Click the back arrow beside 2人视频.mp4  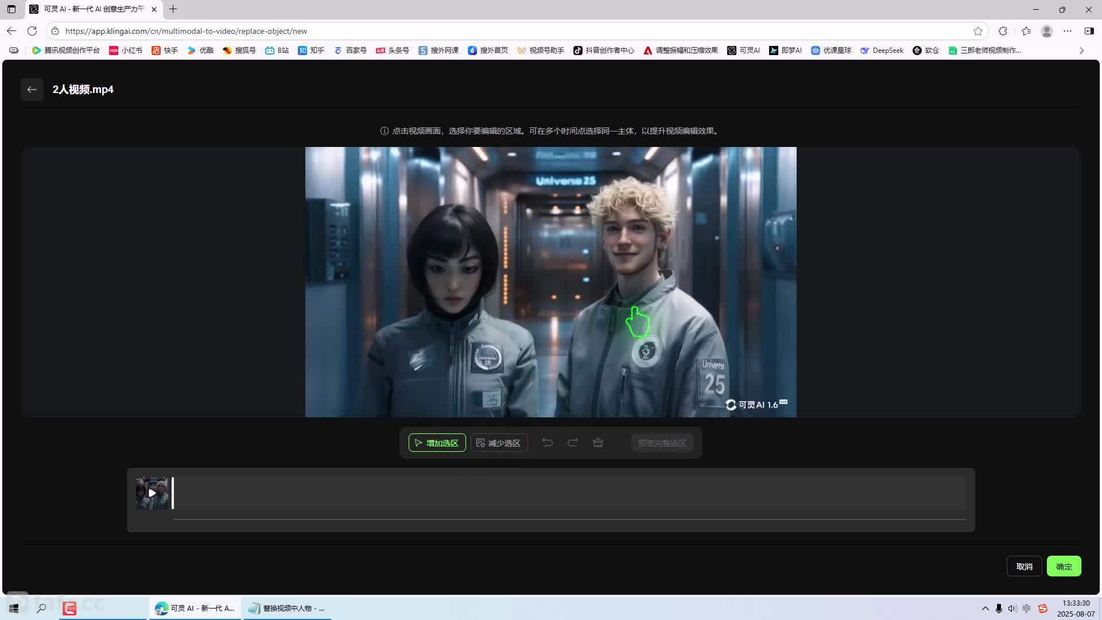pos(32,90)
